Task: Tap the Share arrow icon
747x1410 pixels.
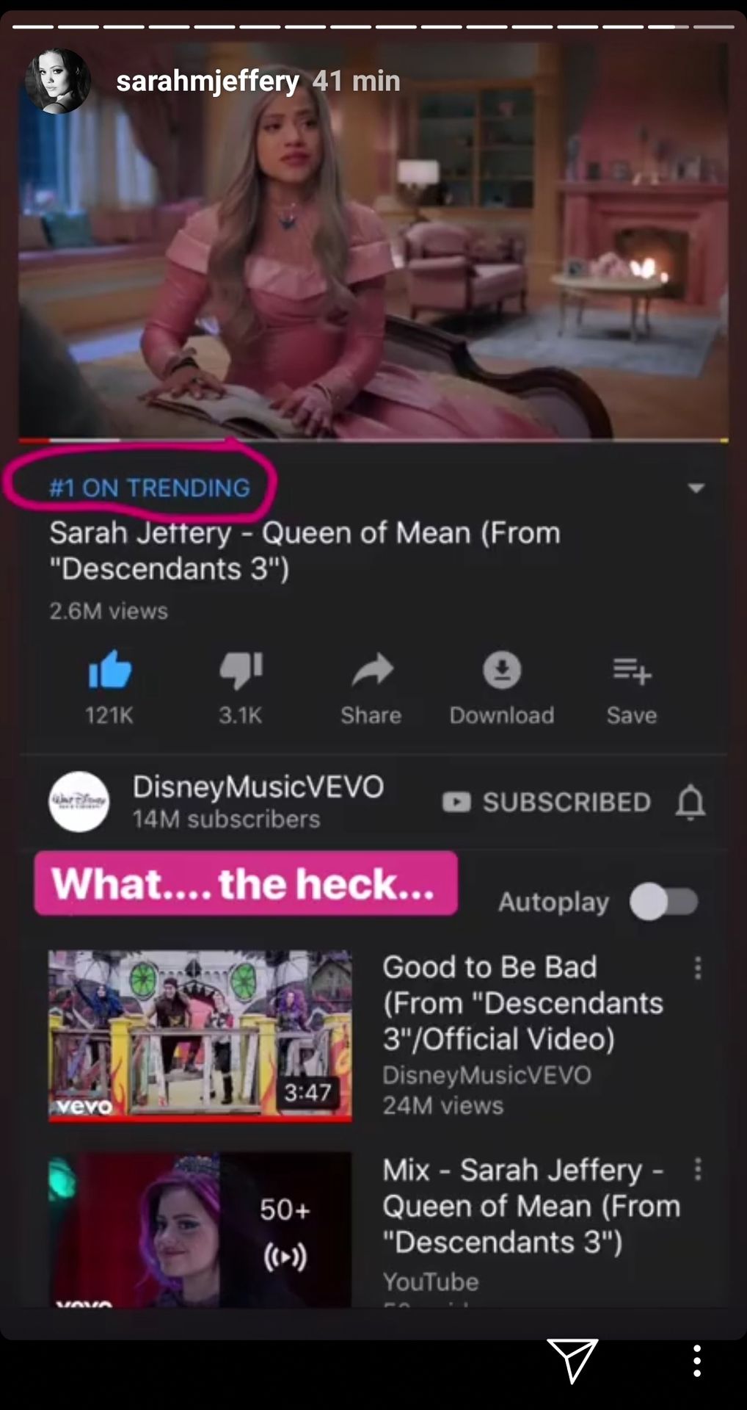Action: pyautogui.click(x=372, y=670)
